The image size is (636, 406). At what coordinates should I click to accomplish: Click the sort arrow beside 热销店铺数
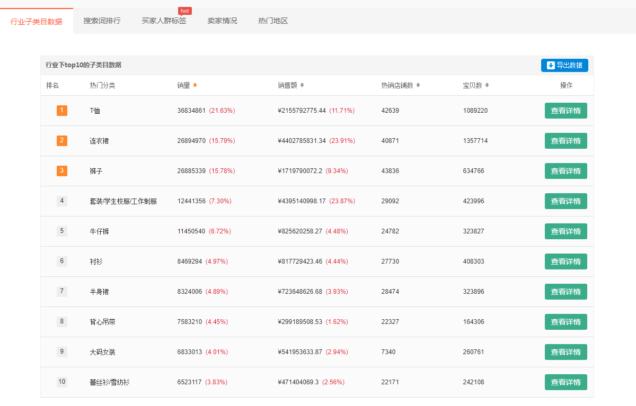click(x=418, y=85)
